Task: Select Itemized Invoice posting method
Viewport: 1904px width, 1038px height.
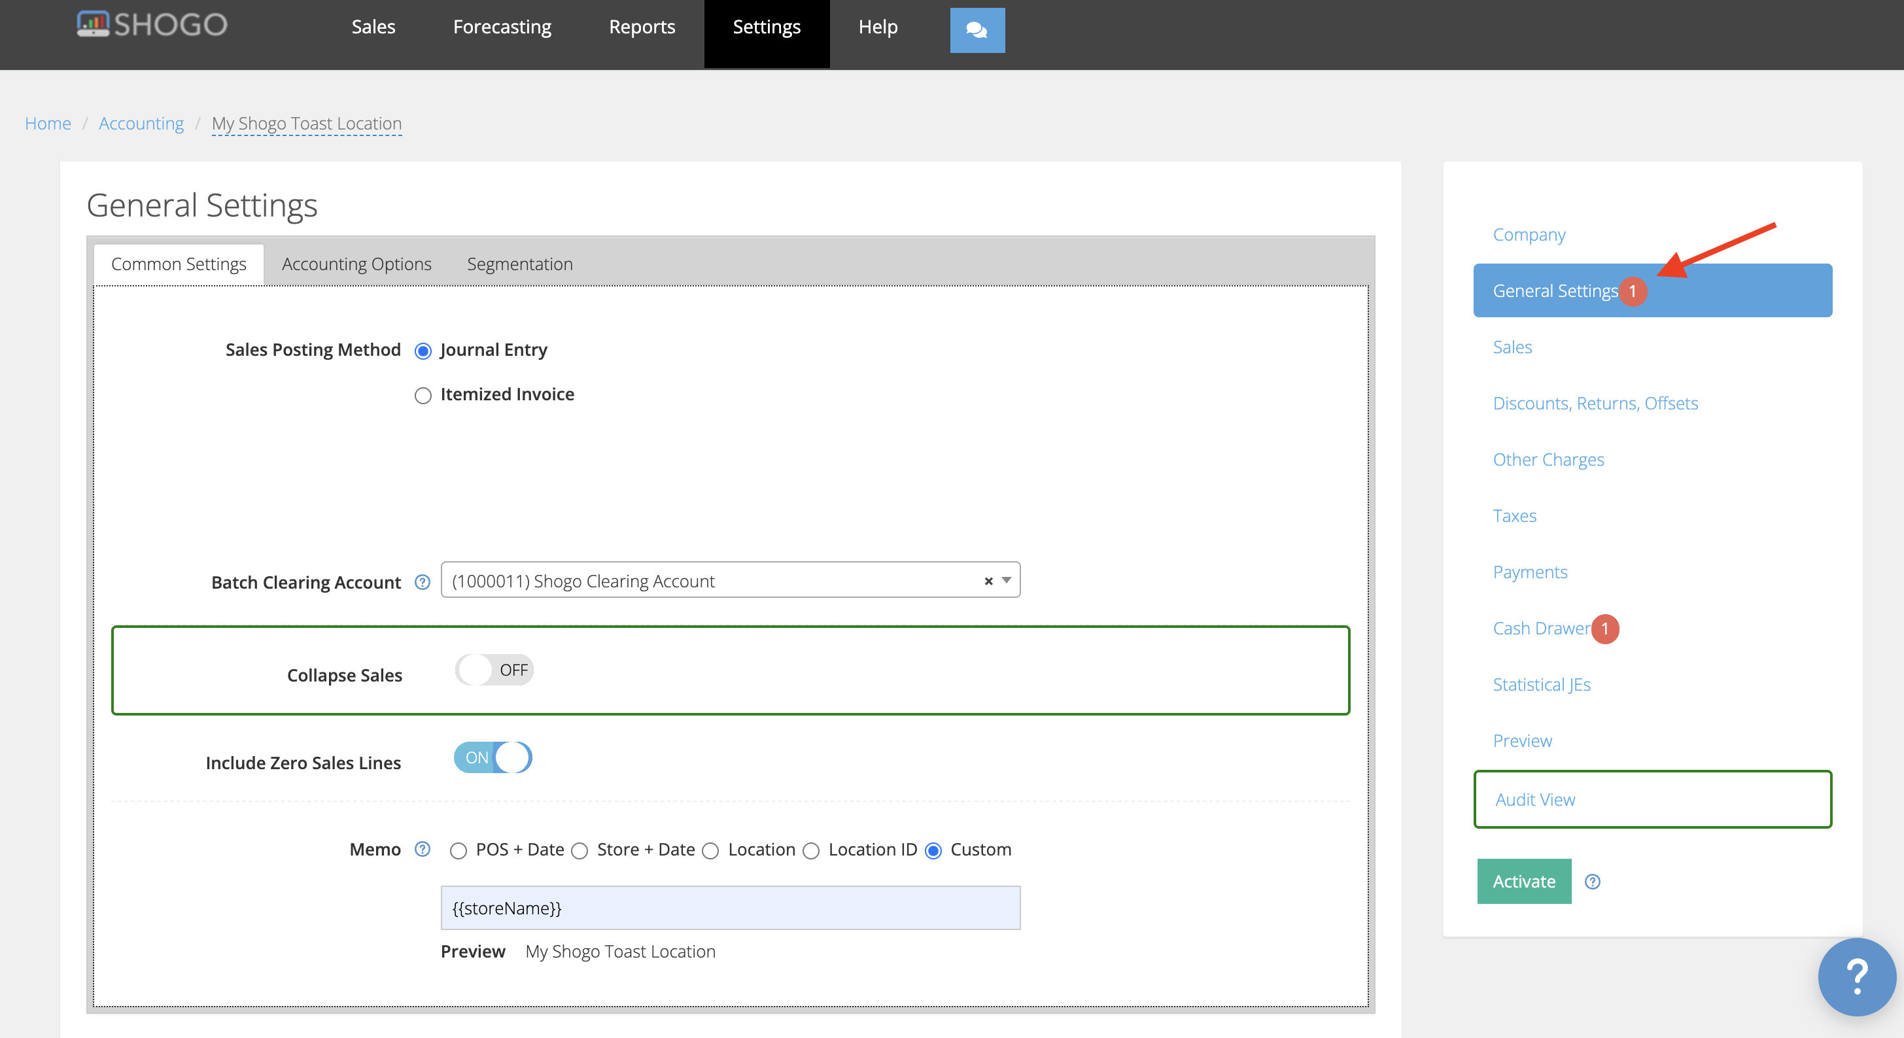Action: [423, 396]
